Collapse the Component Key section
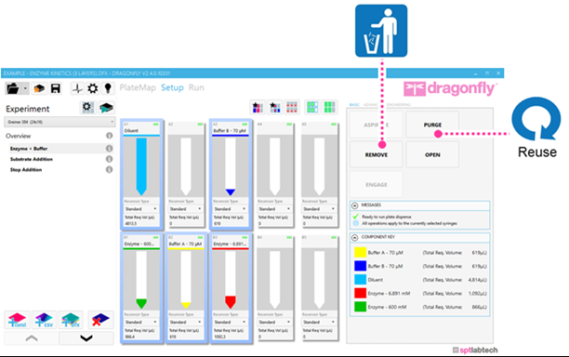 355,237
